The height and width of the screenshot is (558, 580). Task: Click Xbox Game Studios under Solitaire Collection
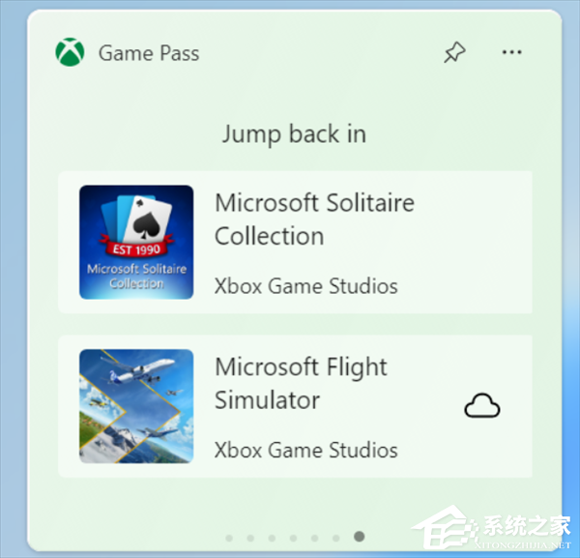(x=305, y=286)
